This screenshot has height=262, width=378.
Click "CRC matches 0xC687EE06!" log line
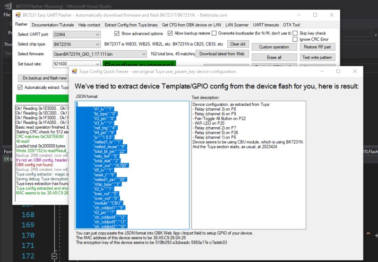tap(40, 137)
